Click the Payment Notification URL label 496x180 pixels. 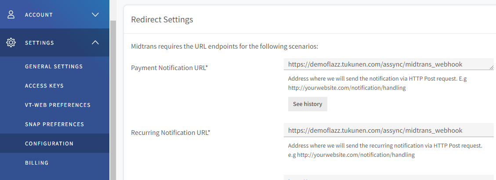click(x=169, y=68)
